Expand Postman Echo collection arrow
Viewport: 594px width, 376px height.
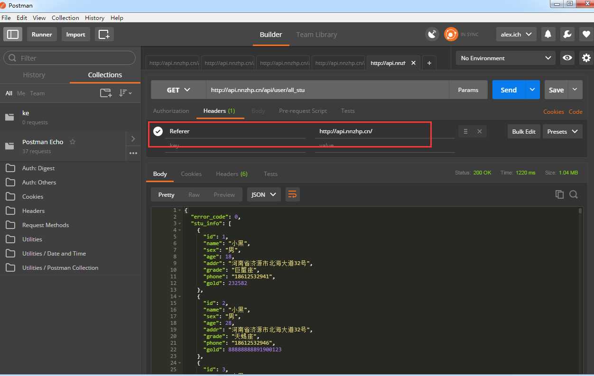click(133, 138)
